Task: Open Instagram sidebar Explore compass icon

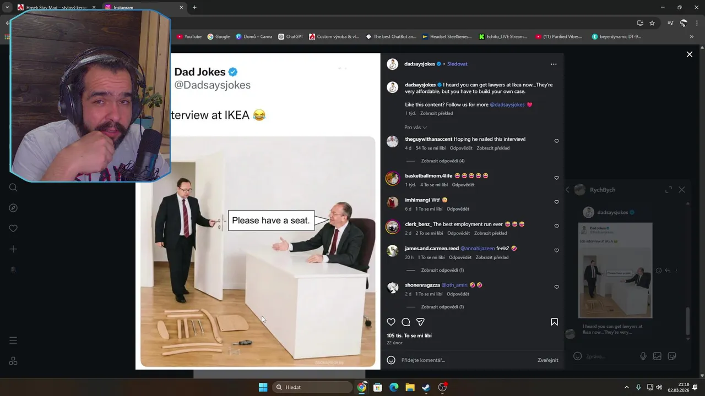Action: click(x=13, y=208)
